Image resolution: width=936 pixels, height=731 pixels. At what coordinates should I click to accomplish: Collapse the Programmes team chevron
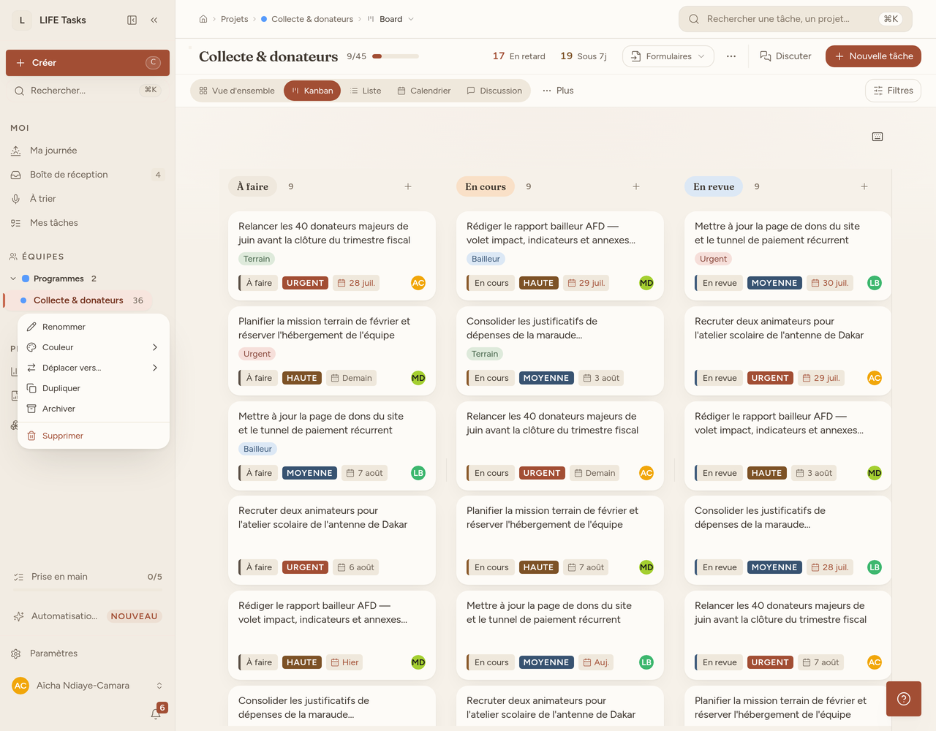pos(13,279)
